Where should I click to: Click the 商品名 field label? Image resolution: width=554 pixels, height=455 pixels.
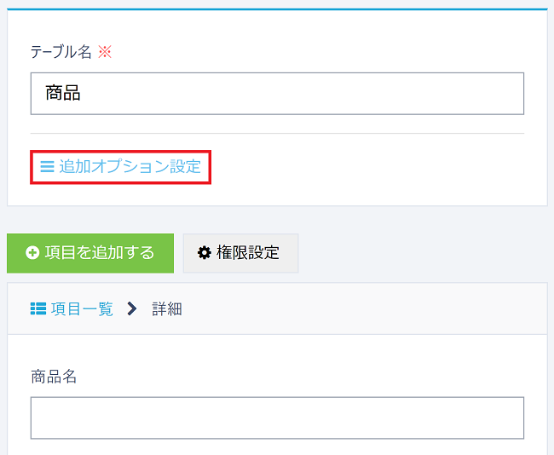[54, 377]
